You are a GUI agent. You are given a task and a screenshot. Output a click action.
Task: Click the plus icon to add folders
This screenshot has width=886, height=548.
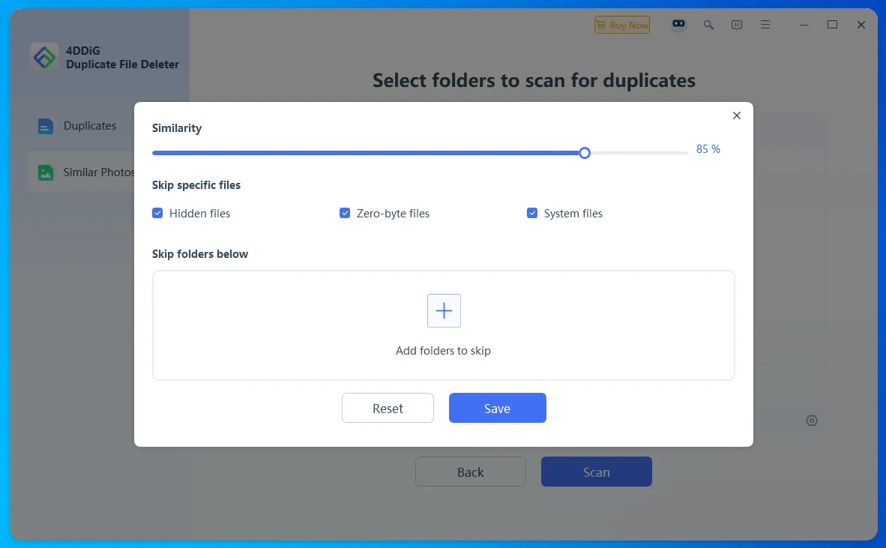tap(444, 310)
